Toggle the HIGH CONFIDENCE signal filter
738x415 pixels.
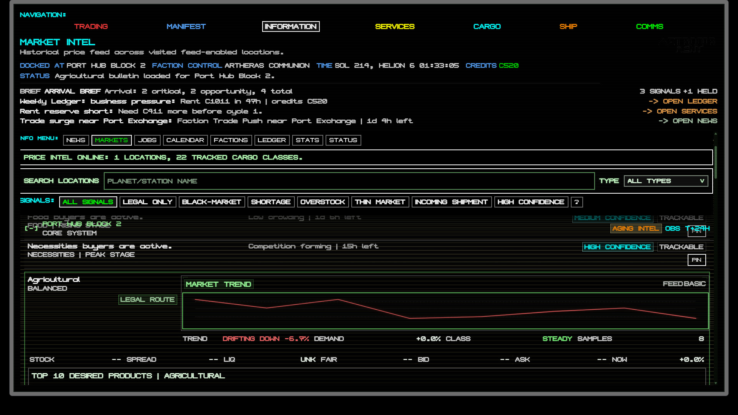(531, 202)
